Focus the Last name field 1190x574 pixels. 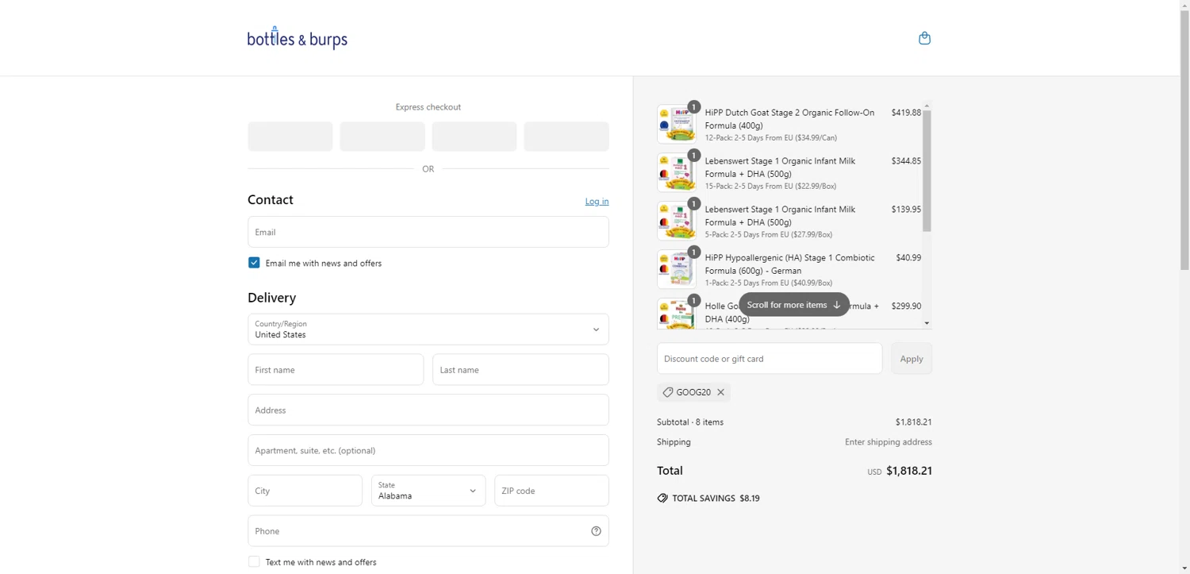coord(520,370)
